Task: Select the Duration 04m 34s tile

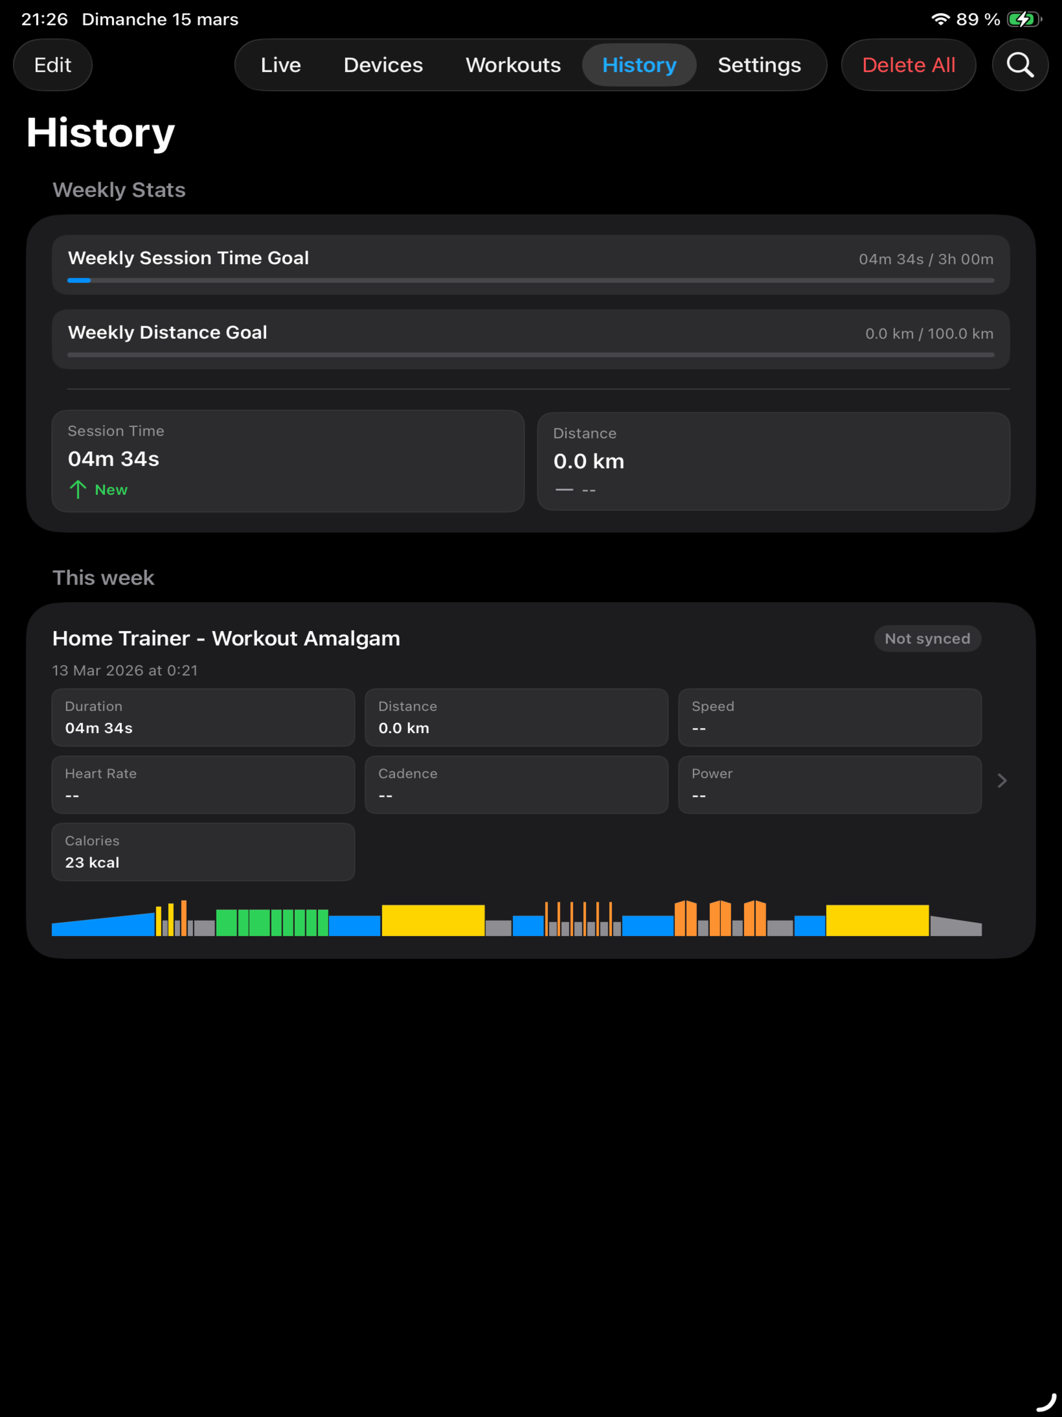Action: [x=203, y=717]
